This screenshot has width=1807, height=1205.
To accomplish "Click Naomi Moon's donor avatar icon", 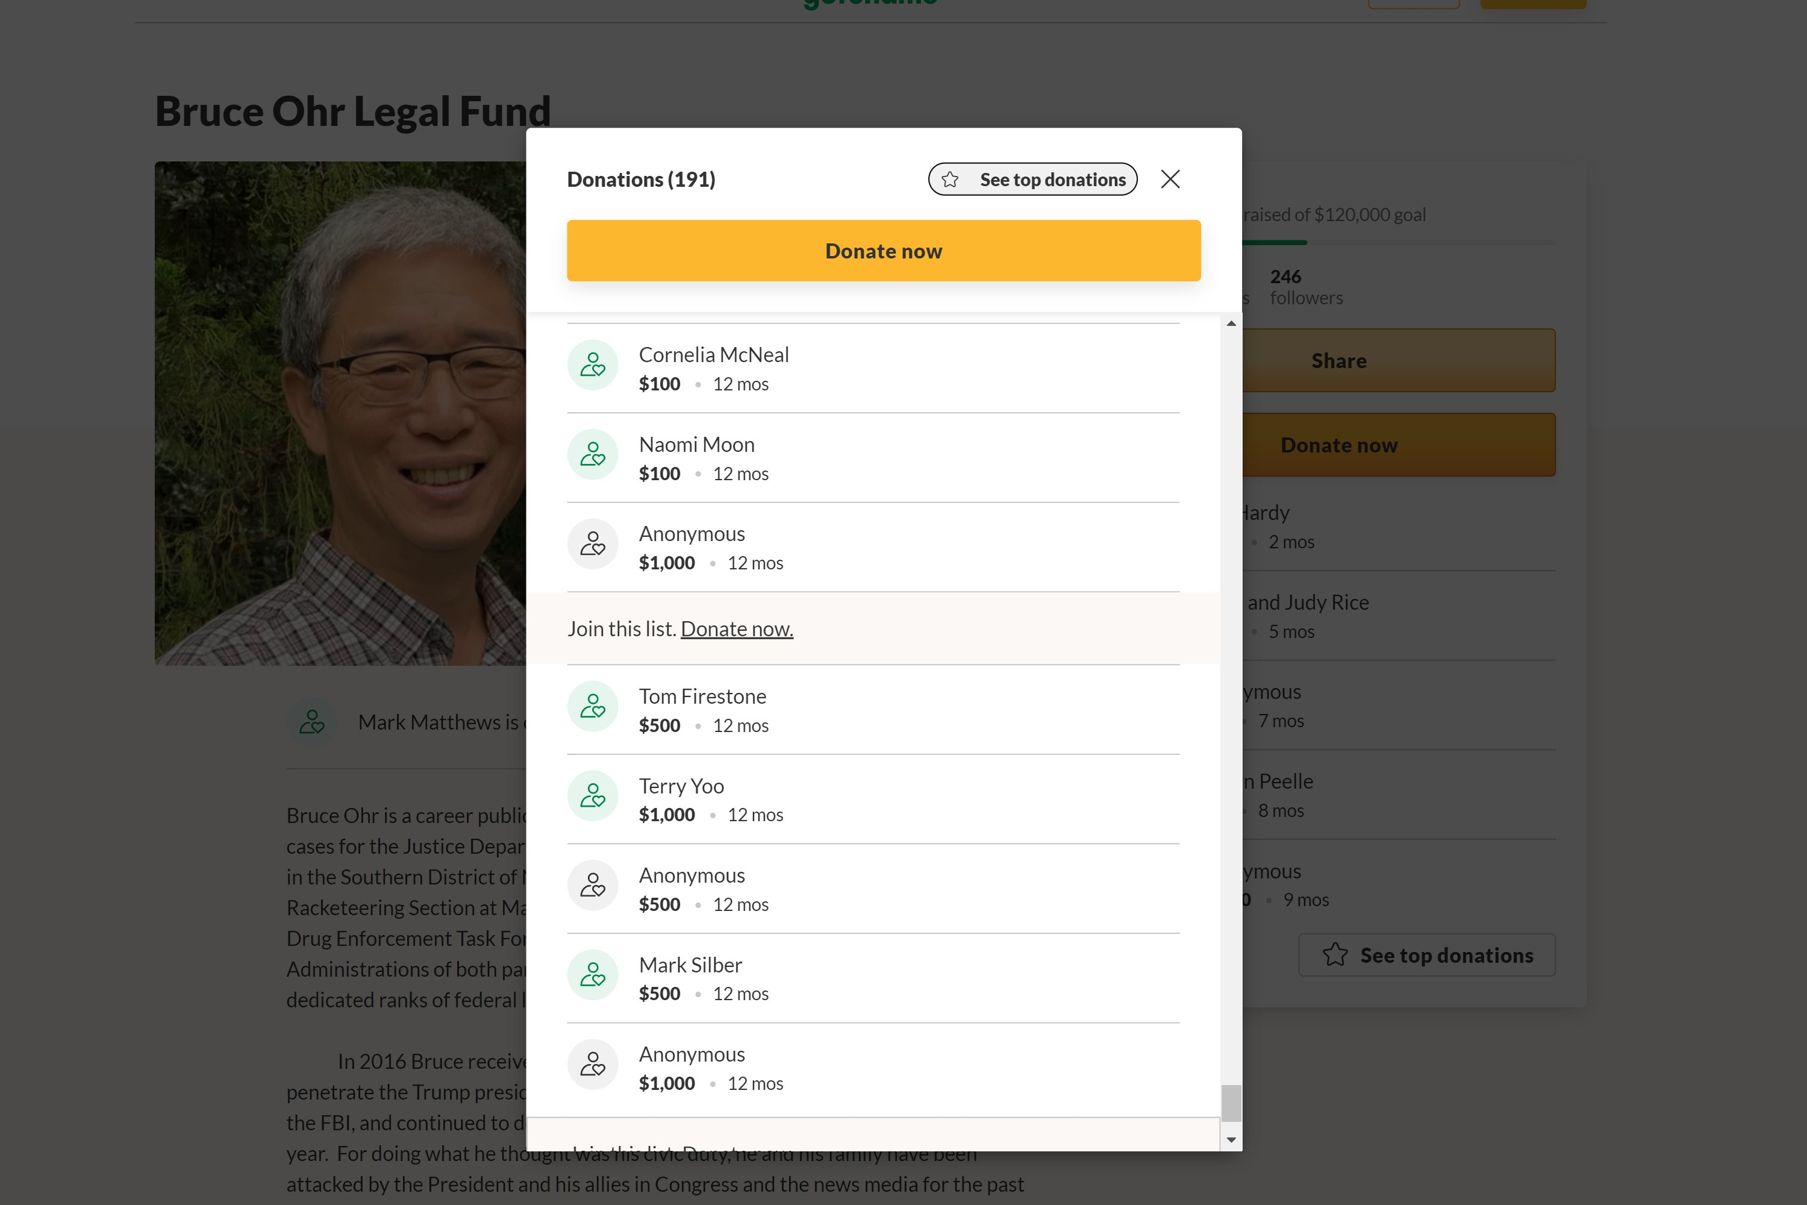I will tap(592, 454).
